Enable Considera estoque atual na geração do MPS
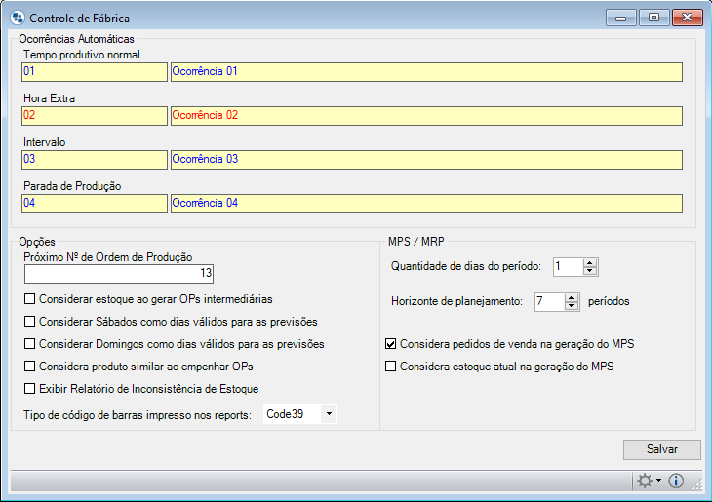This screenshot has width=712, height=502. point(391,367)
